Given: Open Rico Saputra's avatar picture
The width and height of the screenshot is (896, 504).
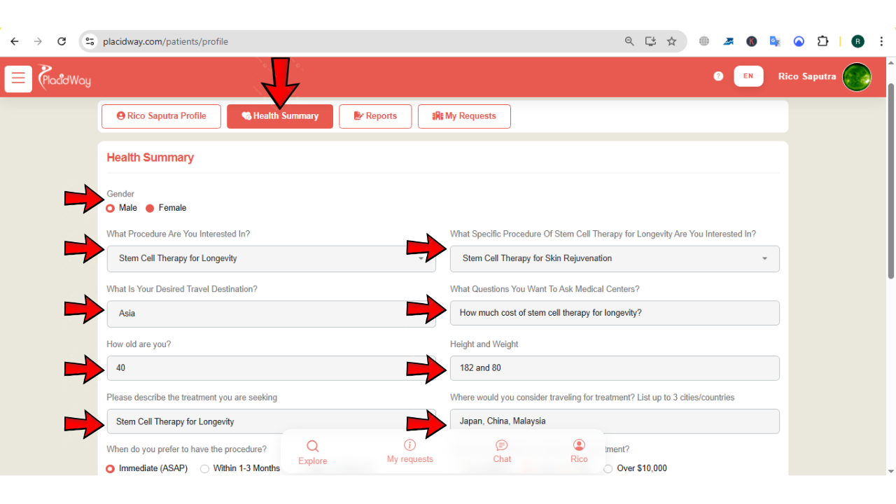Looking at the screenshot, I should pyautogui.click(x=857, y=77).
